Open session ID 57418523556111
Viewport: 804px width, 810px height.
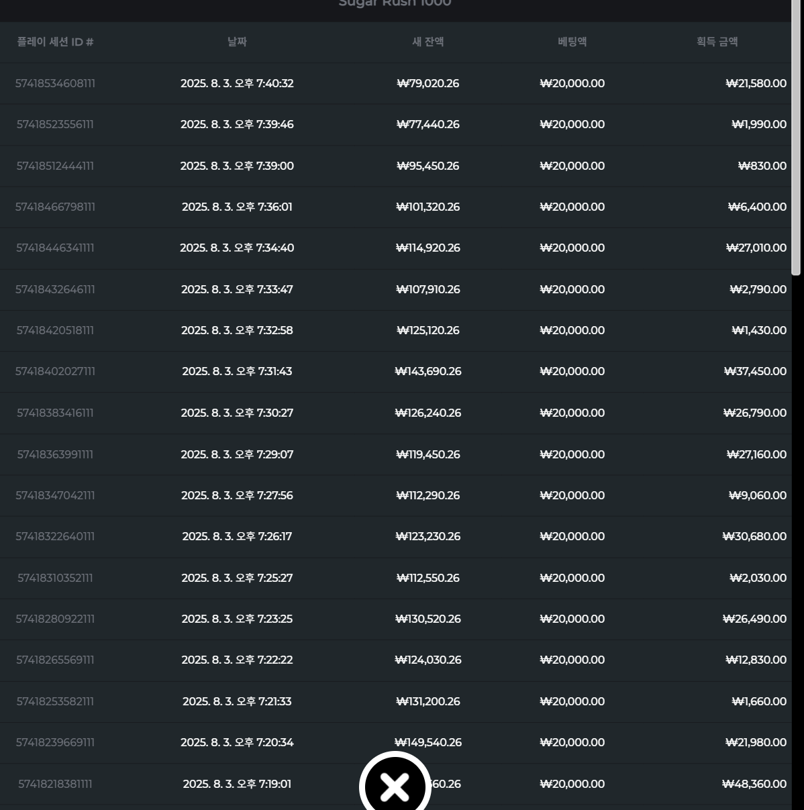[55, 124]
